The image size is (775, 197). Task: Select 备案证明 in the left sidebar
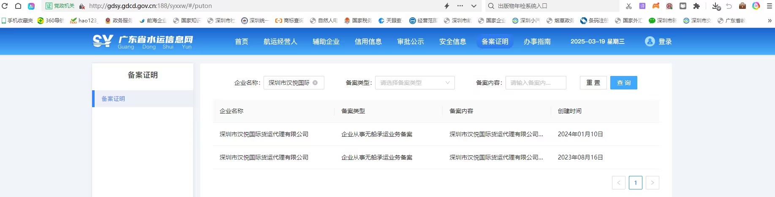point(143,99)
